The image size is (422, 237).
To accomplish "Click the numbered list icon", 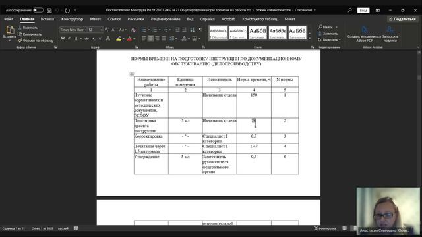I will click(x=155, y=30).
